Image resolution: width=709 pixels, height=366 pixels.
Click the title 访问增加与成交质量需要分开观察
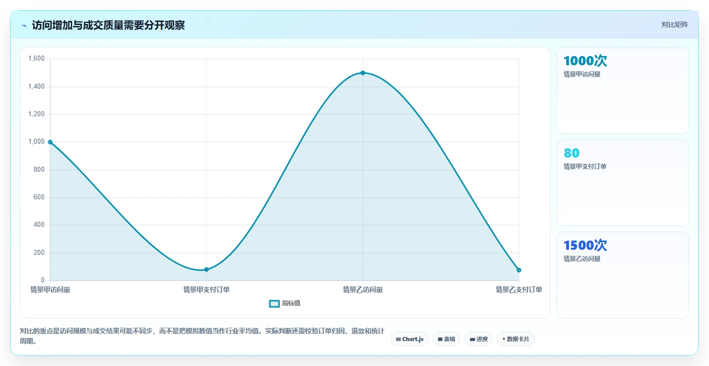tap(108, 25)
